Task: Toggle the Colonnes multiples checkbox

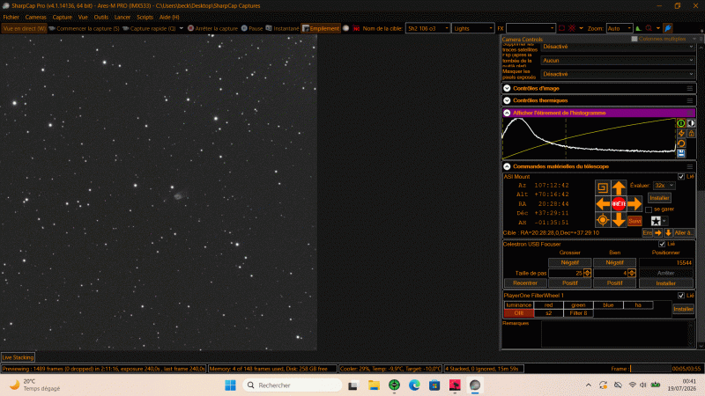Action: pyautogui.click(x=634, y=39)
